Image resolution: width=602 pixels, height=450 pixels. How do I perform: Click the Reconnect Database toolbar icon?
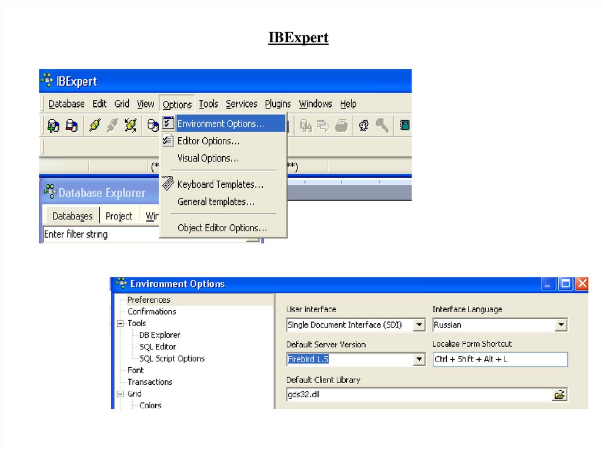[131, 125]
